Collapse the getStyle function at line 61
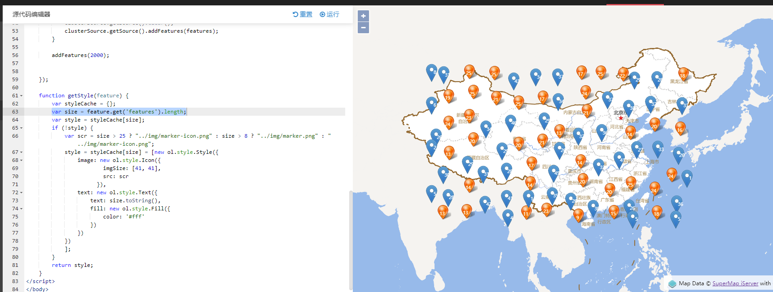Screen dimensions: 773x292 pyautogui.click(x=21, y=96)
